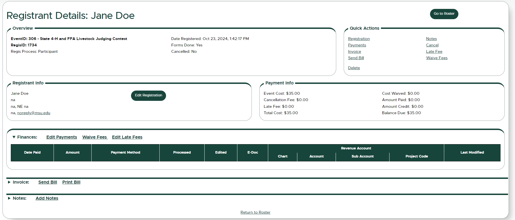Click the Go to Roster button

click(x=444, y=14)
